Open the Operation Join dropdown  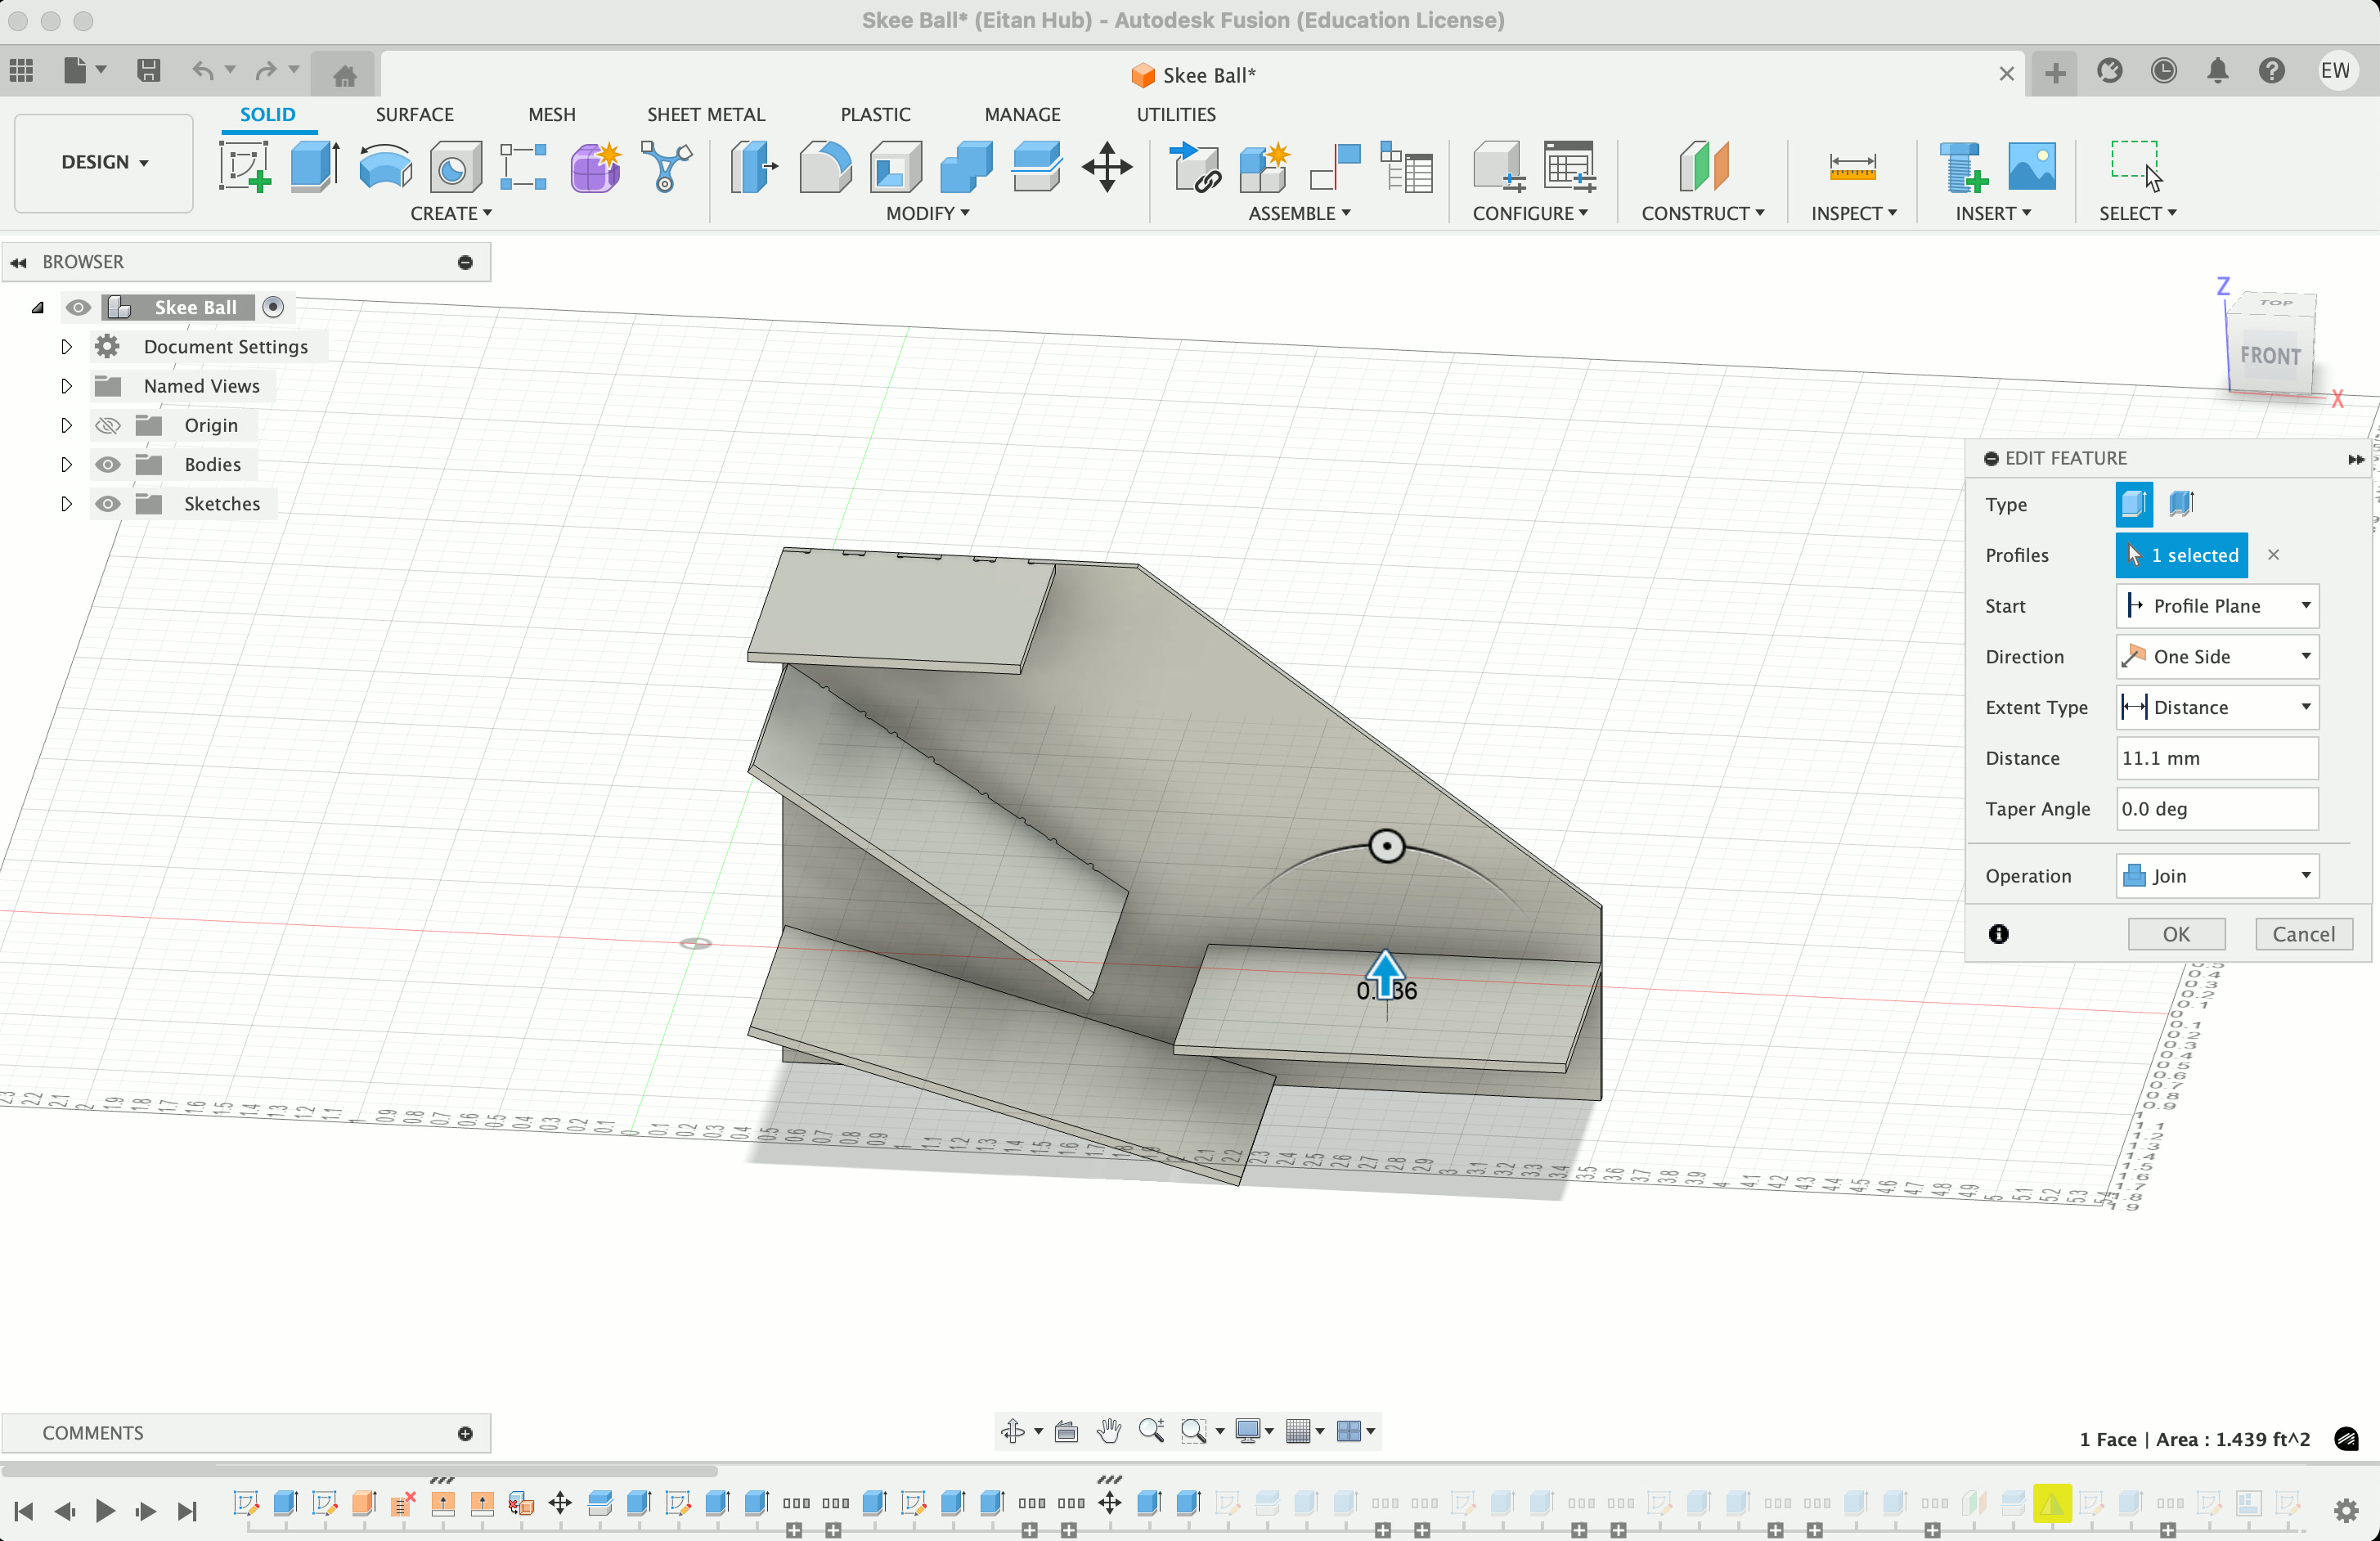tap(2217, 876)
